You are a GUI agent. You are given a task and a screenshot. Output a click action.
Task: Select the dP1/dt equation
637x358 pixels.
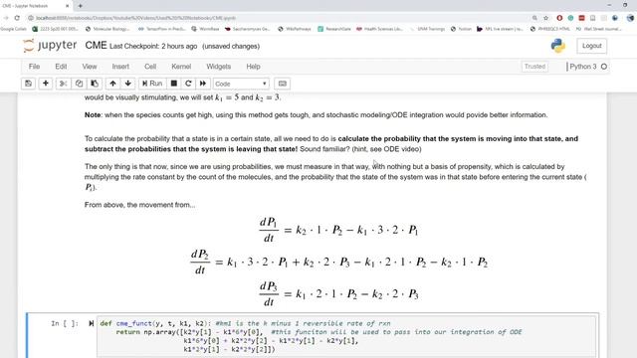tap(338, 230)
